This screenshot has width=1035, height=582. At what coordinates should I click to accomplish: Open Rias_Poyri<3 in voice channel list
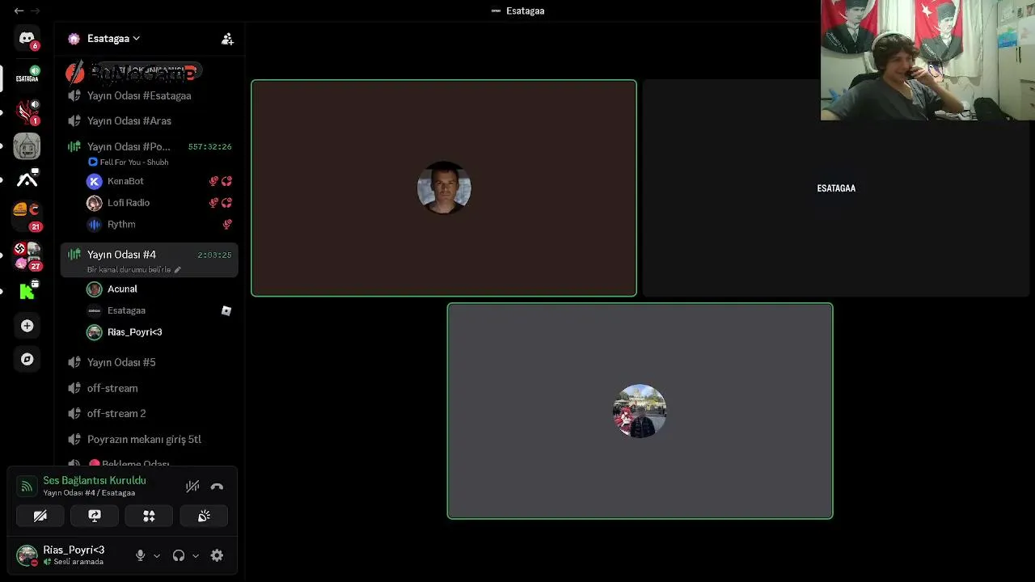point(134,332)
